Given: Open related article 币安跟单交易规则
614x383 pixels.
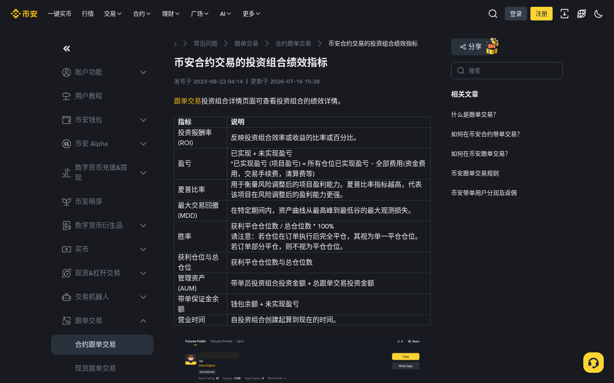Looking at the screenshot, I should point(475,173).
